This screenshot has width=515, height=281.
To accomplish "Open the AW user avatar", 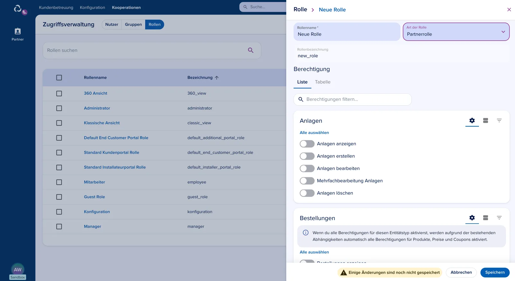I will (x=18, y=270).
